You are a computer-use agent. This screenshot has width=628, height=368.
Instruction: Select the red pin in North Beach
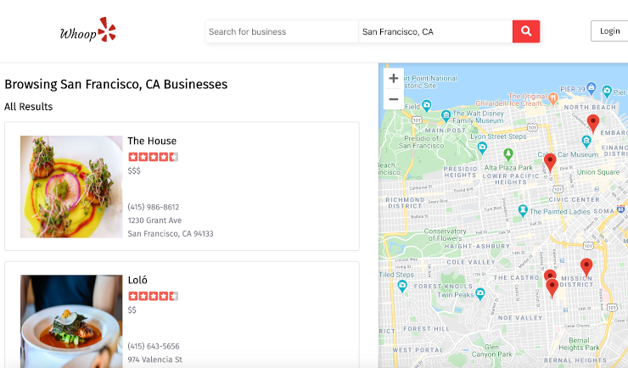(x=592, y=123)
